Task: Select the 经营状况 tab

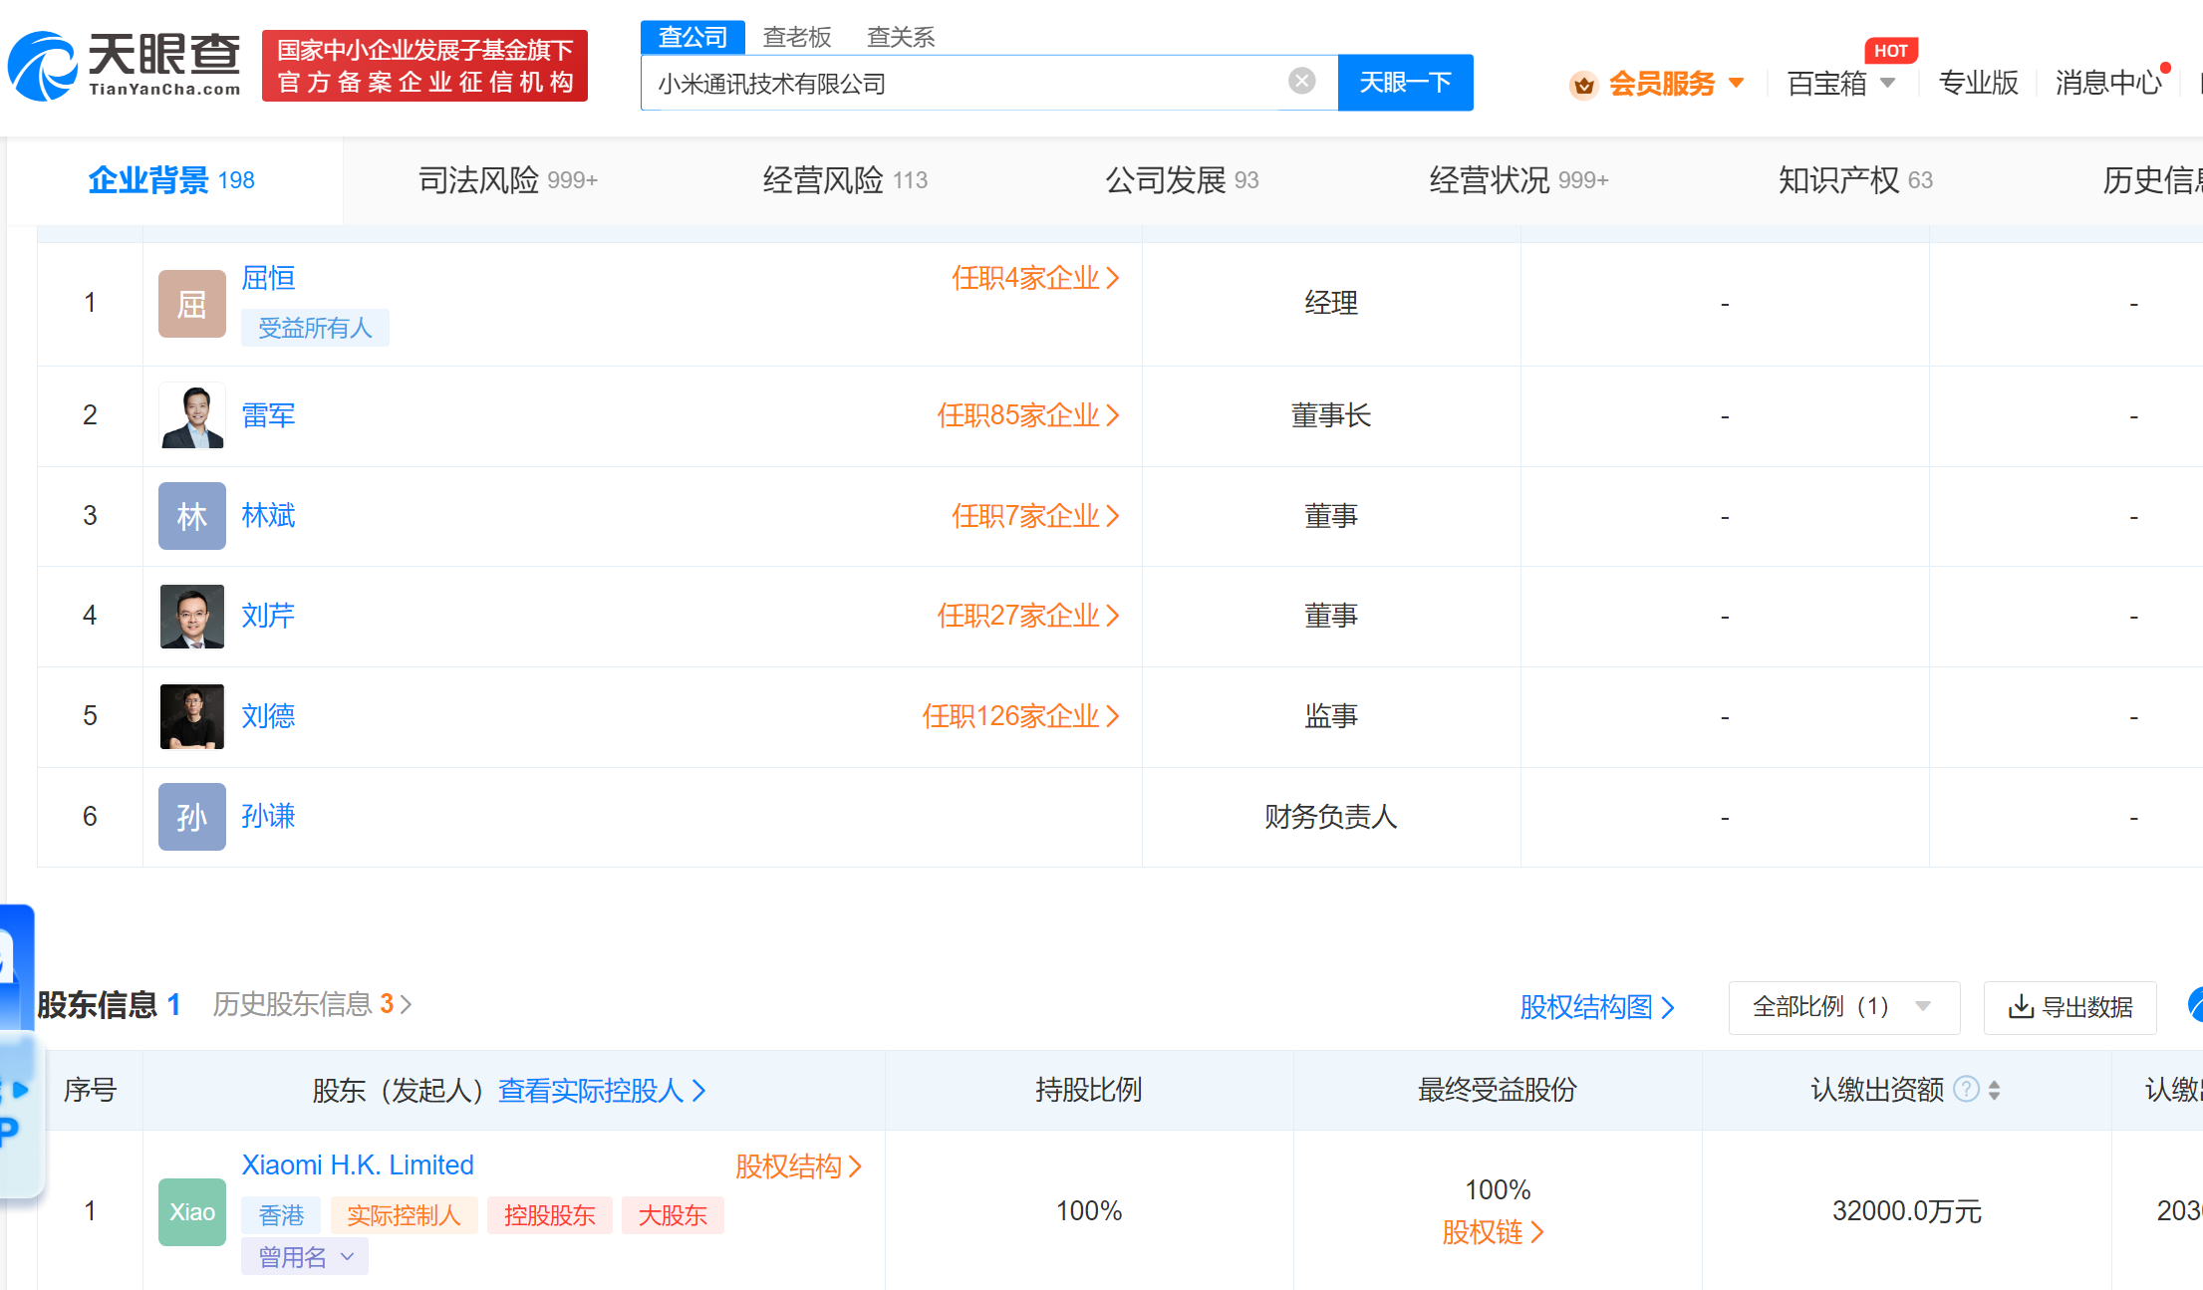Action: [1518, 180]
